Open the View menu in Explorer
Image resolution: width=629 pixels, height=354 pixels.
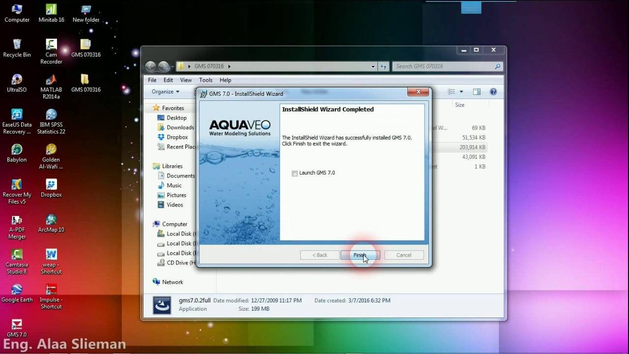tap(186, 80)
